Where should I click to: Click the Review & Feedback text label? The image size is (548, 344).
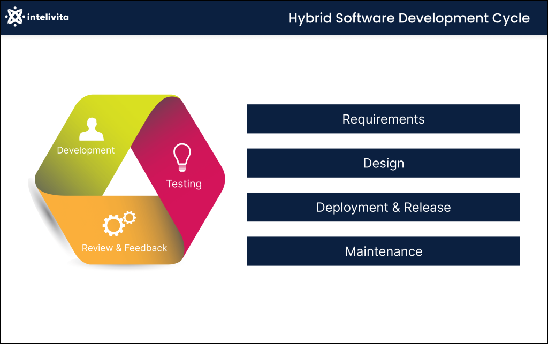click(124, 248)
